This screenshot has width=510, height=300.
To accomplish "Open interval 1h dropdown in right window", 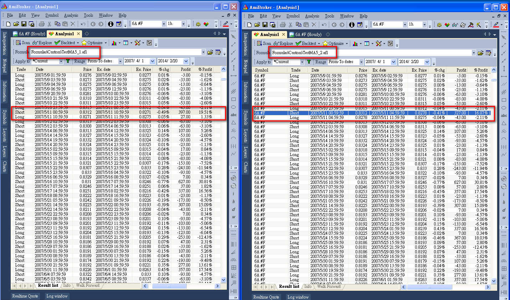I will pyautogui.click(x=424, y=25).
